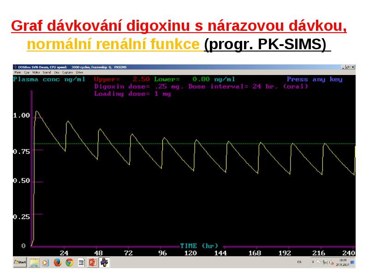
Task: Launch the media player taskbar icon
Action: (x=45, y=262)
